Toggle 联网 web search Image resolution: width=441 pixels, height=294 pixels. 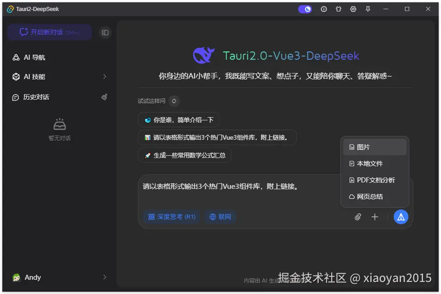click(220, 217)
